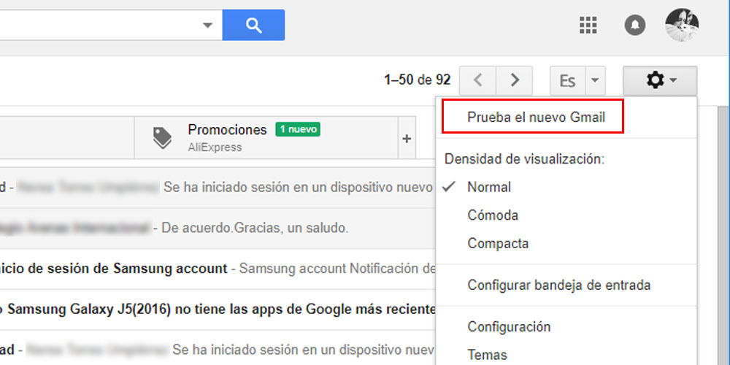Go to the newer messages page
The image size is (730, 365).
[x=477, y=80]
